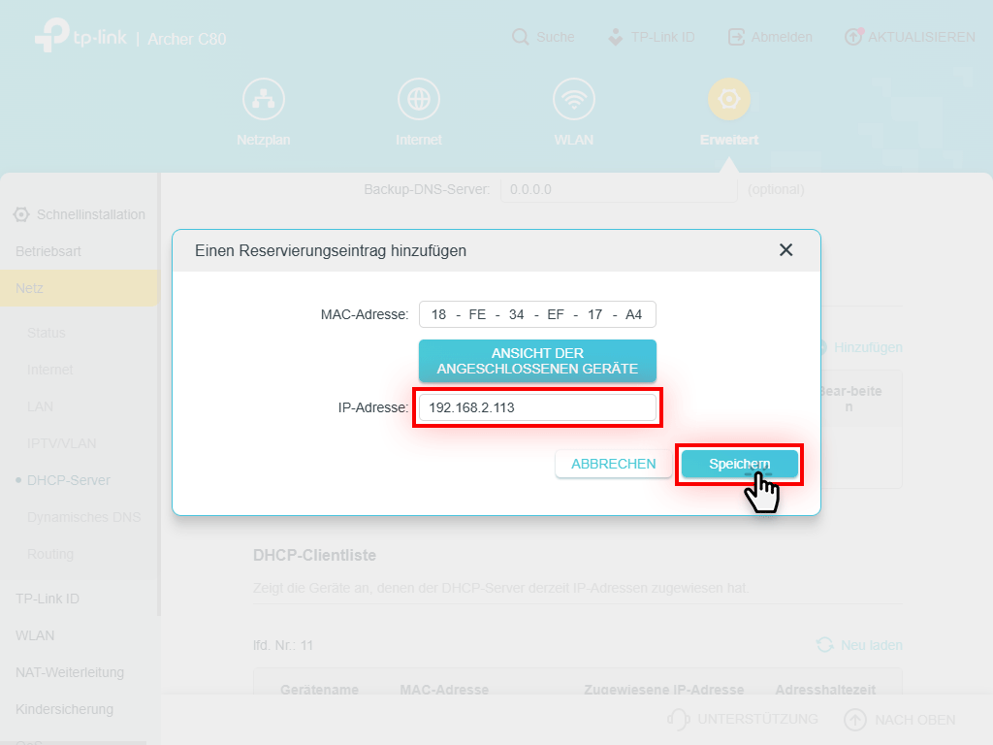Click the Netzplan network map icon
Image resolution: width=993 pixels, height=745 pixels.
tap(263, 100)
